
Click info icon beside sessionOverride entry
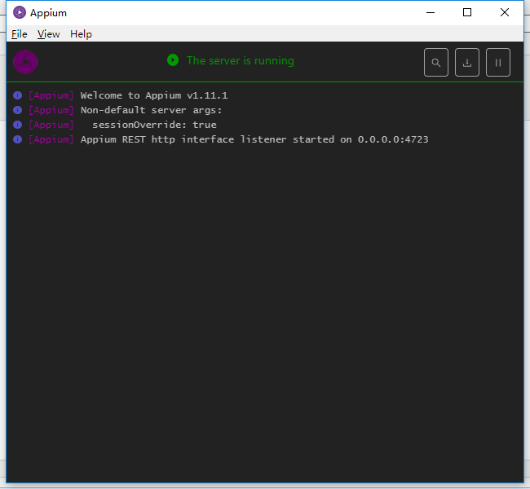click(x=18, y=125)
